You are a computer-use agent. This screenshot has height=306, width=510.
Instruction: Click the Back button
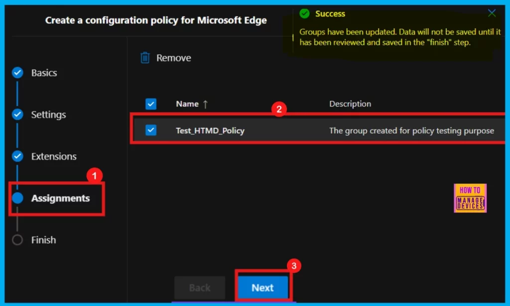[x=200, y=288]
